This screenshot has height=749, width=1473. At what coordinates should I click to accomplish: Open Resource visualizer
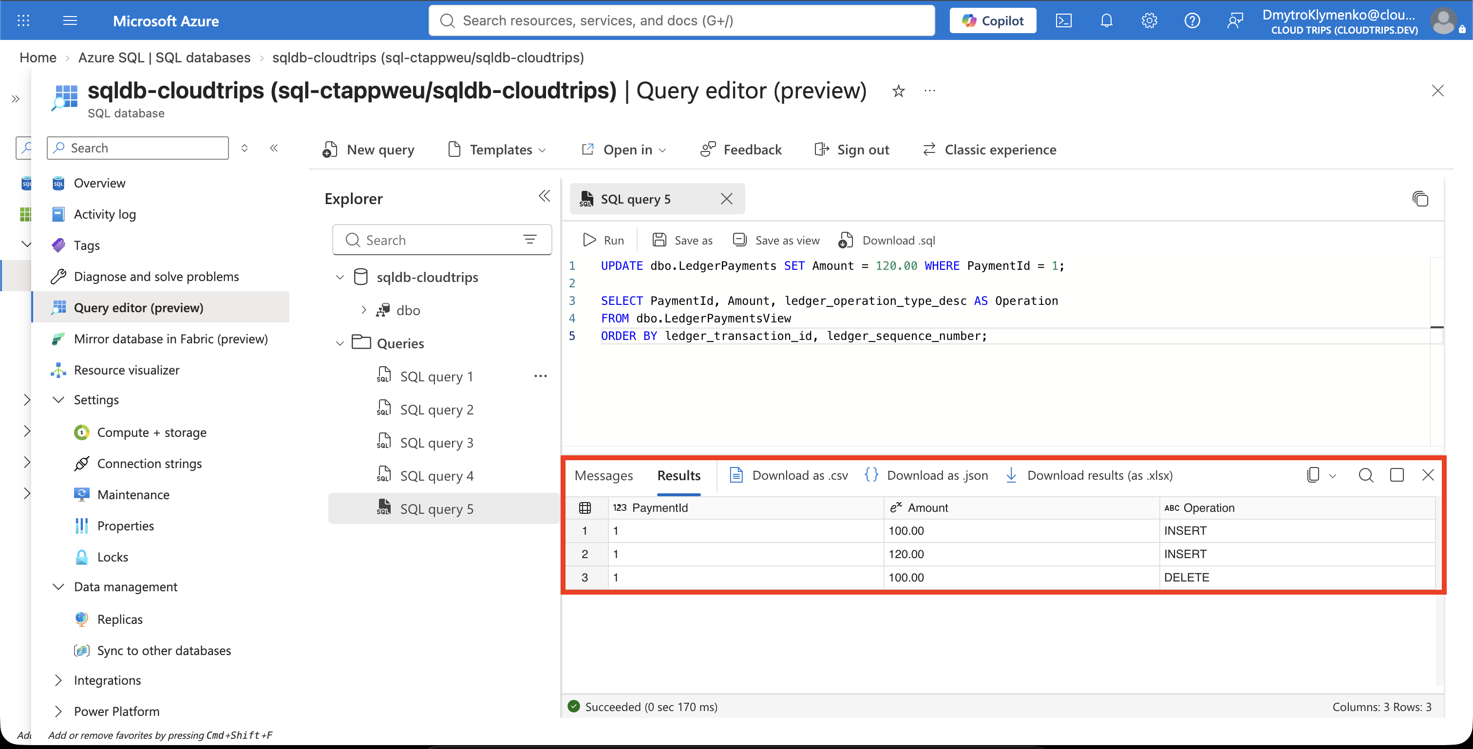pos(127,370)
